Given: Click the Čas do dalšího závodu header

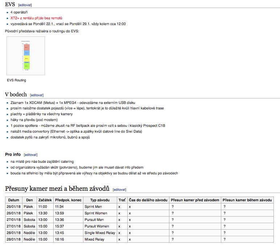Looking at the screenshot, I should tap(148, 200).
